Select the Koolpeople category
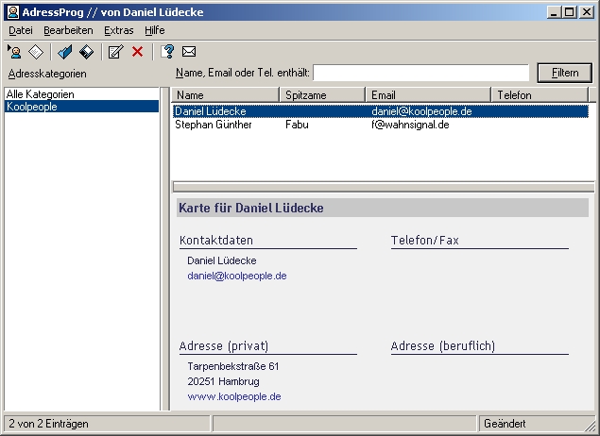The image size is (600, 436). (31, 107)
